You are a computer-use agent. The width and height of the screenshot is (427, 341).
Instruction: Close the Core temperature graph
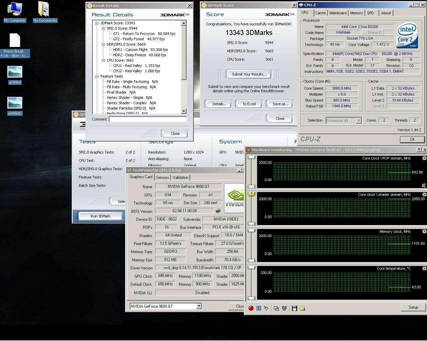[x=424, y=268]
